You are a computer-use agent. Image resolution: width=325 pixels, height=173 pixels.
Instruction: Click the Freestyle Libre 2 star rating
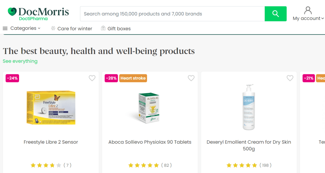46,165
